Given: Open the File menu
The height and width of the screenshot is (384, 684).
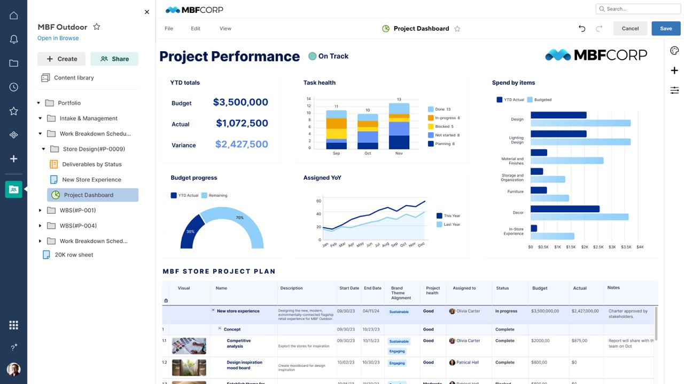Looking at the screenshot, I should 169,28.
